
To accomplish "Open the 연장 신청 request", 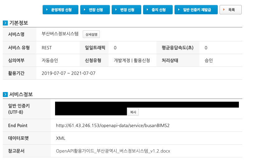I will point(95,10).
